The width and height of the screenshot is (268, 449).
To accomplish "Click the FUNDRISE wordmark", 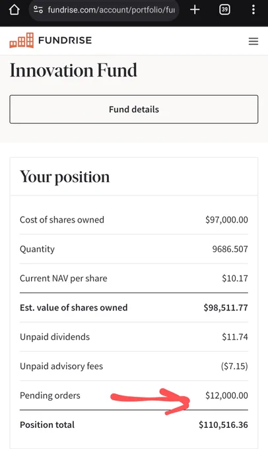I will click(x=65, y=40).
